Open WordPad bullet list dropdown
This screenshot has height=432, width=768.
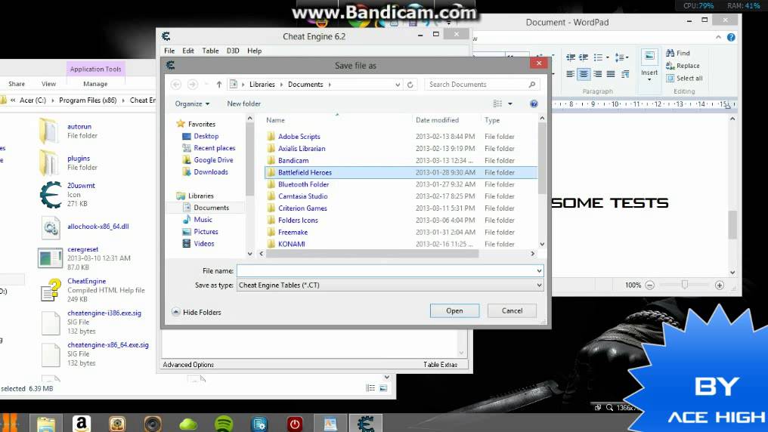point(607,57)
